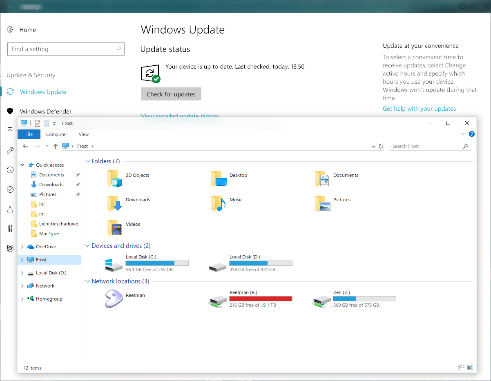Select the Reetman (R:) network drive
Image resolution: width=491 pixels, height=381 pixels.
coord(250,299)
